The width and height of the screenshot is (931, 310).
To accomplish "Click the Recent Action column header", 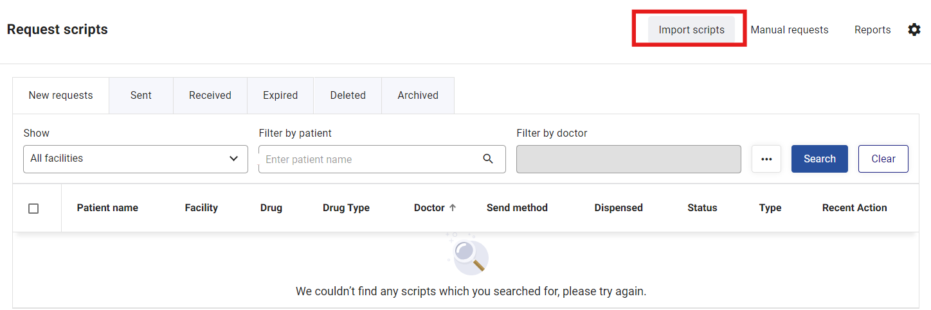I will click(854, 208).
